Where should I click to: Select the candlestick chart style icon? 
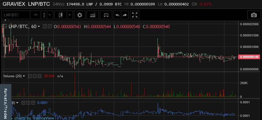(60, 15)
